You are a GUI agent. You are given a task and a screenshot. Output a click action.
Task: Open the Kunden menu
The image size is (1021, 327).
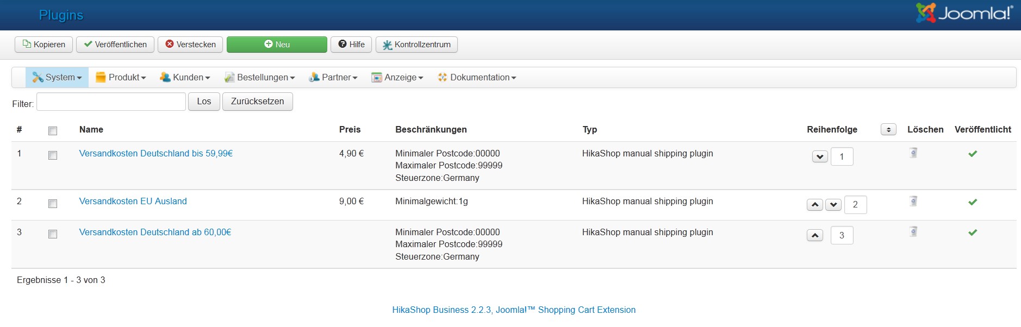click(185, 78)
